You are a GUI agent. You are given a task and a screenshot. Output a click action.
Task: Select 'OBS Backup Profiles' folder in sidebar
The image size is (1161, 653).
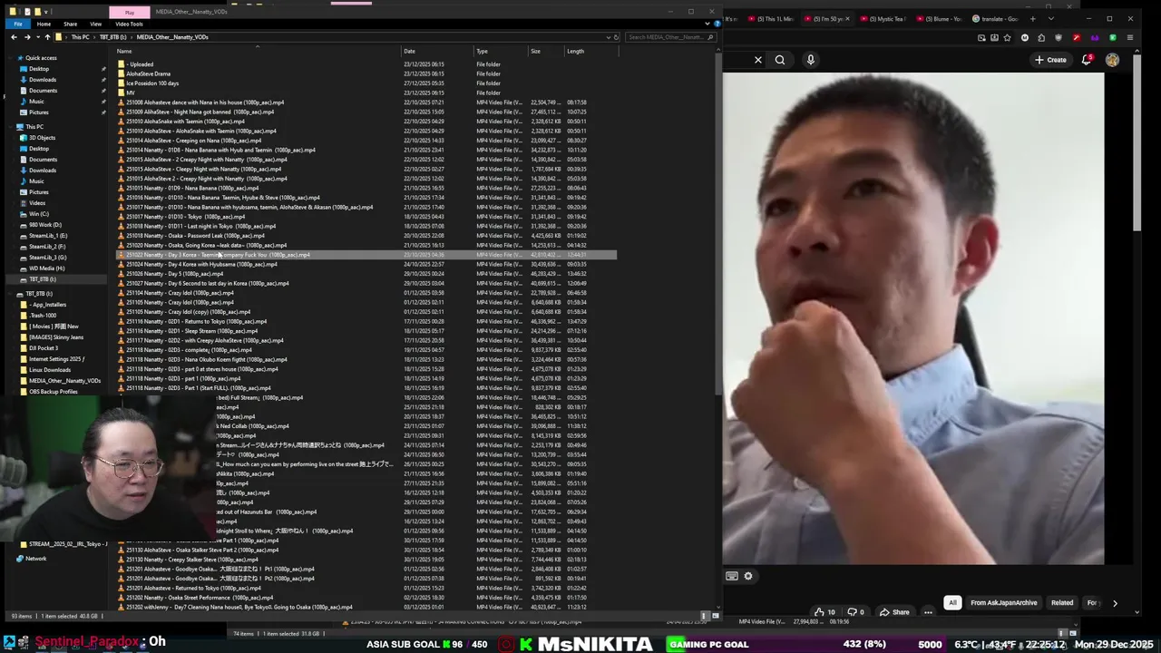pyautogui.click(x=53, y=392)
